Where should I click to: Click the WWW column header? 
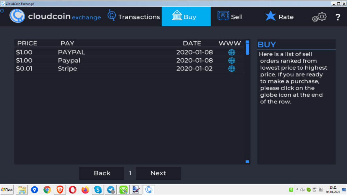click(x=230, y=43)
